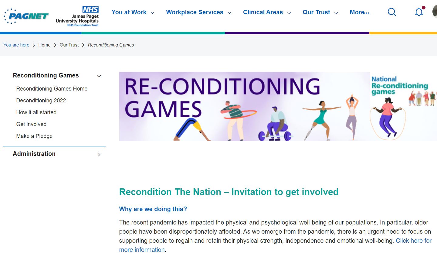Image resolution: width=437 pixels, height=257 pixels.
Task: Expand the Clinical Areas menu
Action: click(267, 12)
